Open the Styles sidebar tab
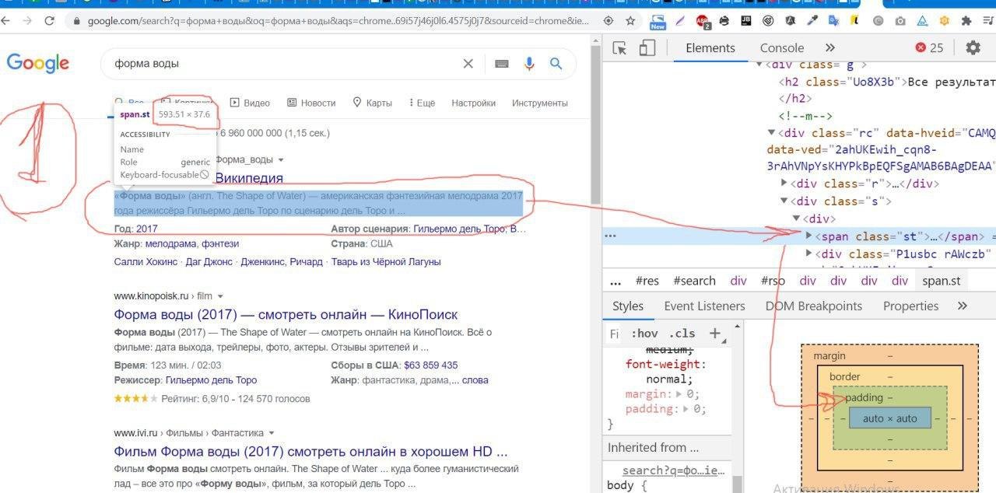 point(628,306)
